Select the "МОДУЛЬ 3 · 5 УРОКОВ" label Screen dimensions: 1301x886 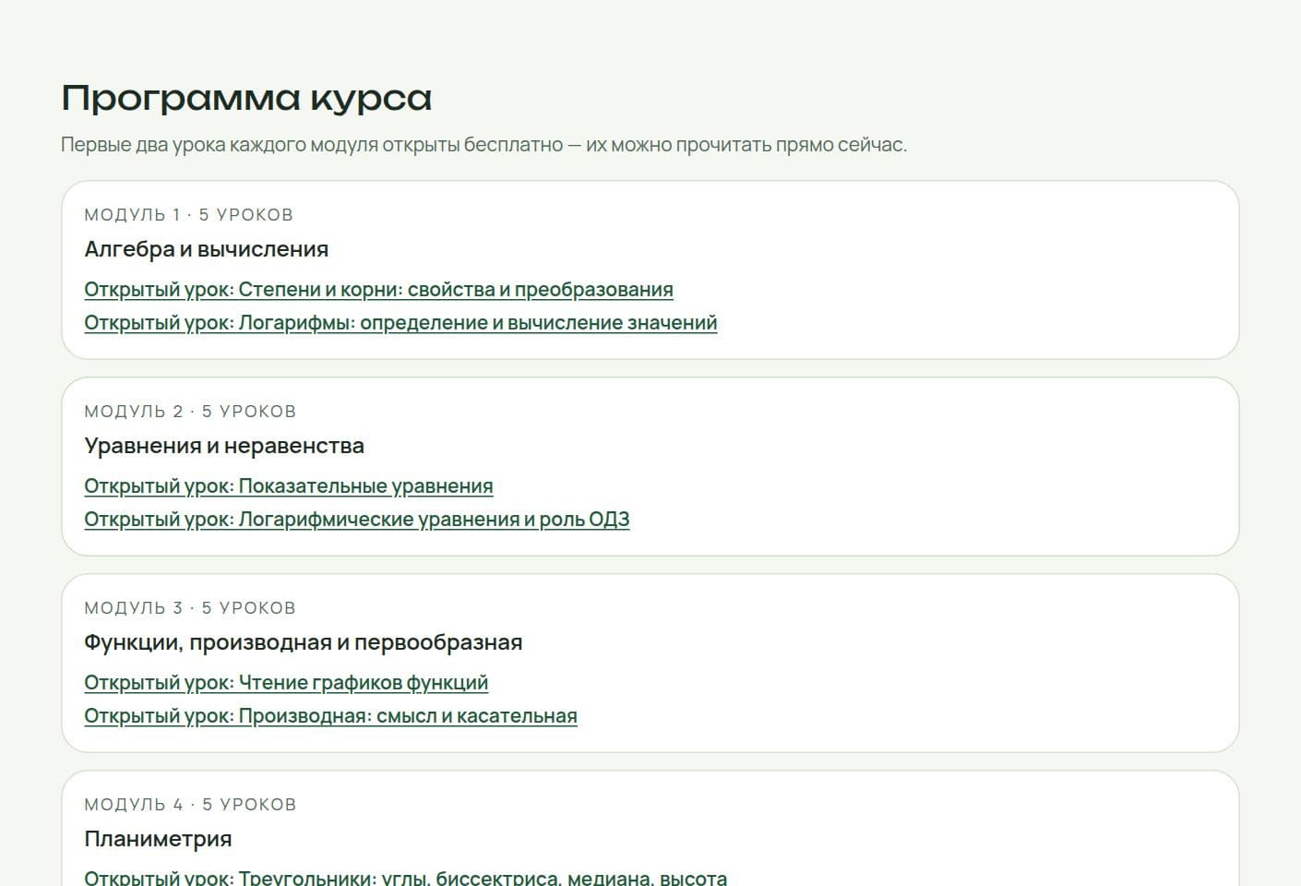tap(190, 608)
